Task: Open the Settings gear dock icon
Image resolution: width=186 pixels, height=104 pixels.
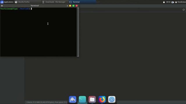Action: click(x=112, y=99)
